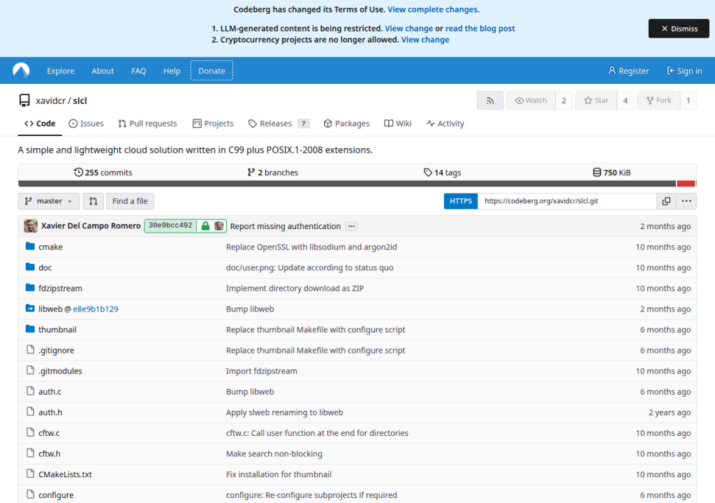The image size is (715, 503).
Task: Click the small signer avatar in commit badge
Action: [219, 226]
